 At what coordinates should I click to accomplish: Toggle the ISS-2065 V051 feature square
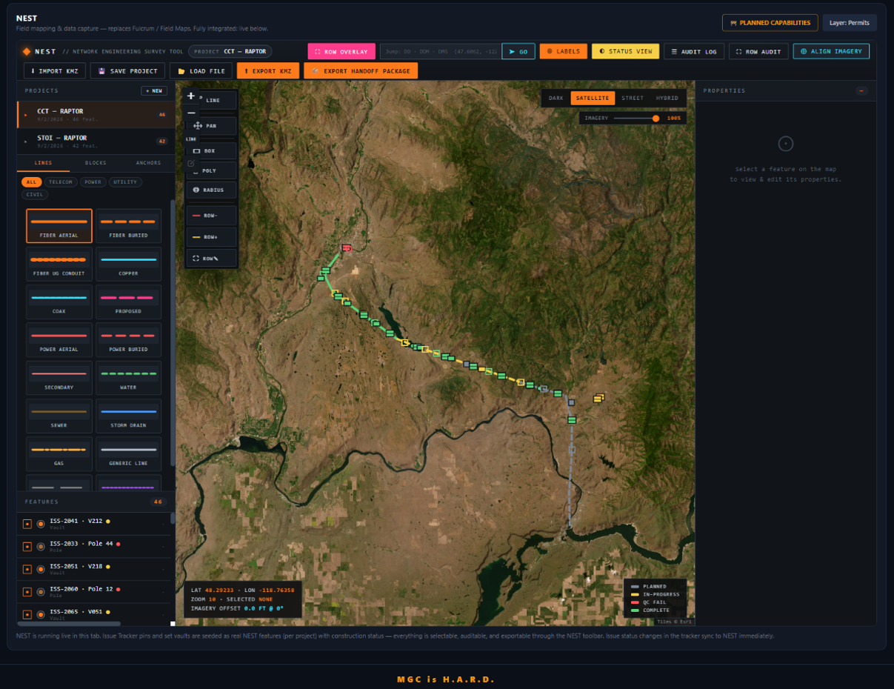tap(27, 614)
